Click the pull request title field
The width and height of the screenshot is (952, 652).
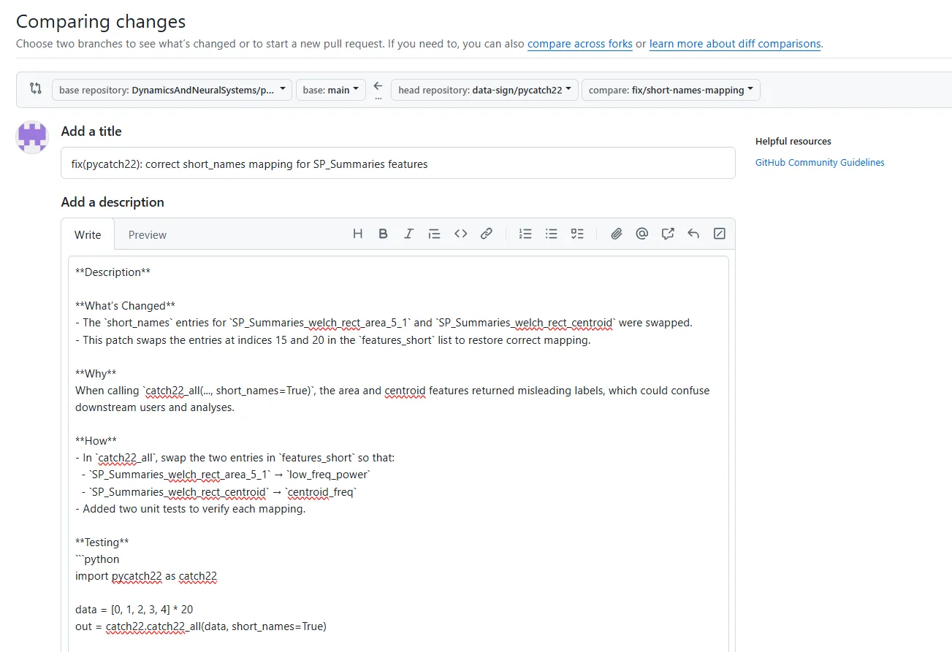[x=398, y=164]
